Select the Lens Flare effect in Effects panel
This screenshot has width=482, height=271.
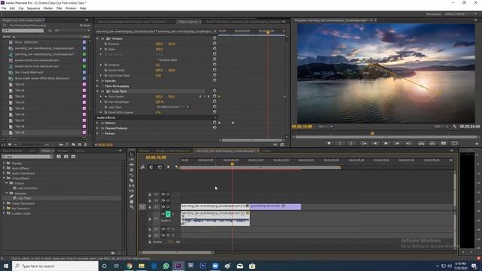24,198
